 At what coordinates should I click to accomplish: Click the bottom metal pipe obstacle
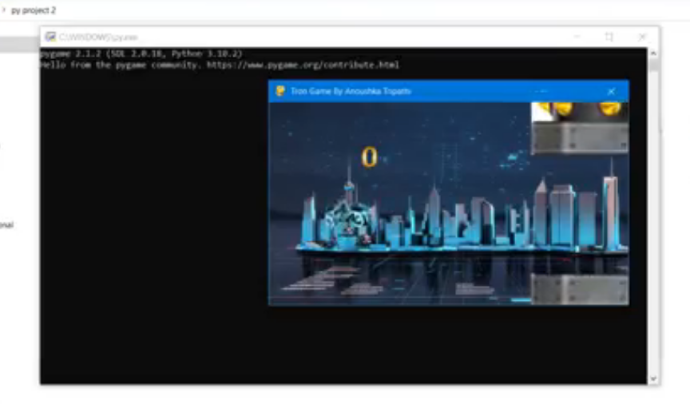tap(580, 289)
